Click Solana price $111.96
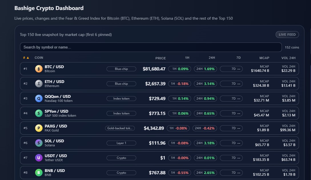 (x=157, y=143)
